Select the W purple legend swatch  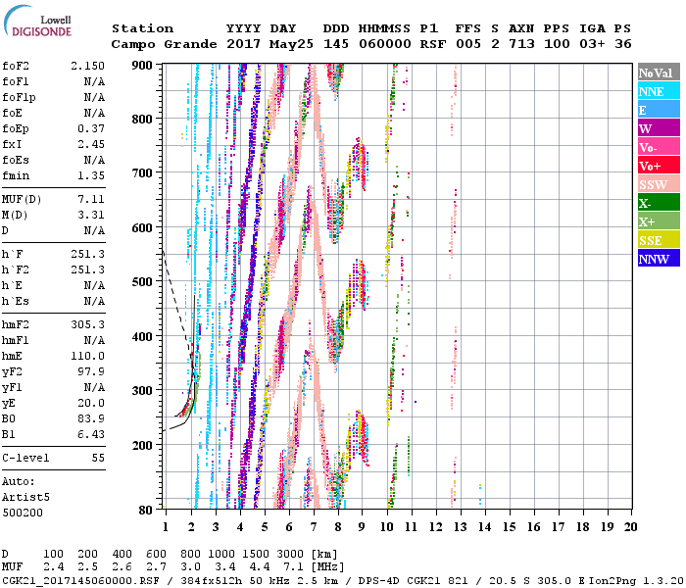coord(659,128)
